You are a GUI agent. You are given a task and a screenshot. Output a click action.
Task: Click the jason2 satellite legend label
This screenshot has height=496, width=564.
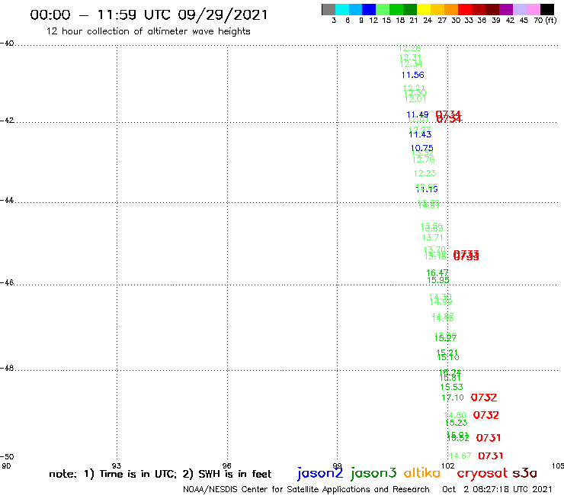(x=320, y=473)
